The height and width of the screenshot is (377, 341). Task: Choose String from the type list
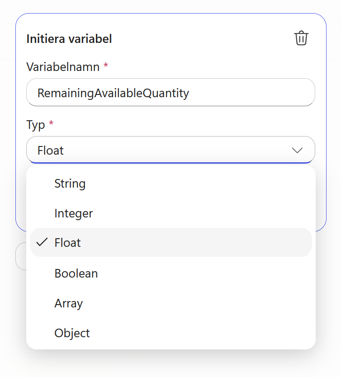tap(171, 184)
